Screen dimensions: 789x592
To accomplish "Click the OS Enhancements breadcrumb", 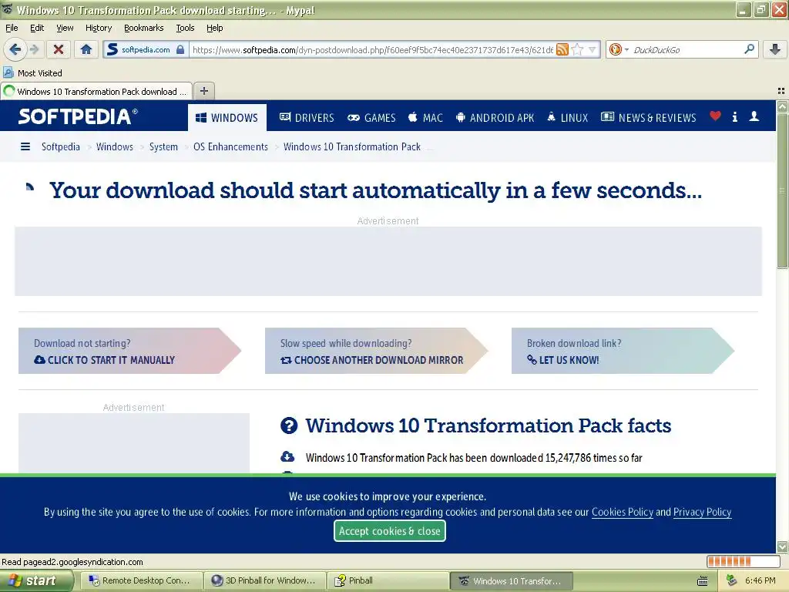I will coord(230,146).
